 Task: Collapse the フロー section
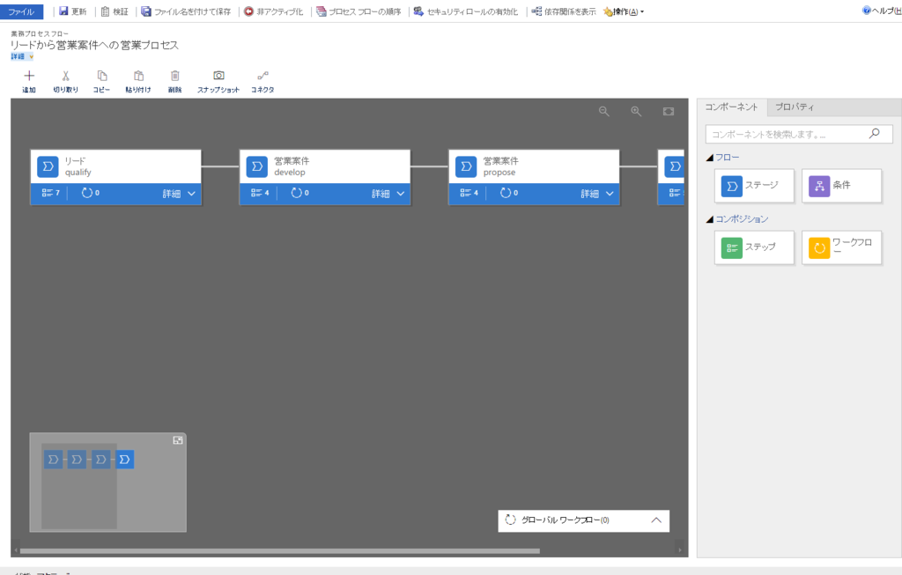(710, 158)
